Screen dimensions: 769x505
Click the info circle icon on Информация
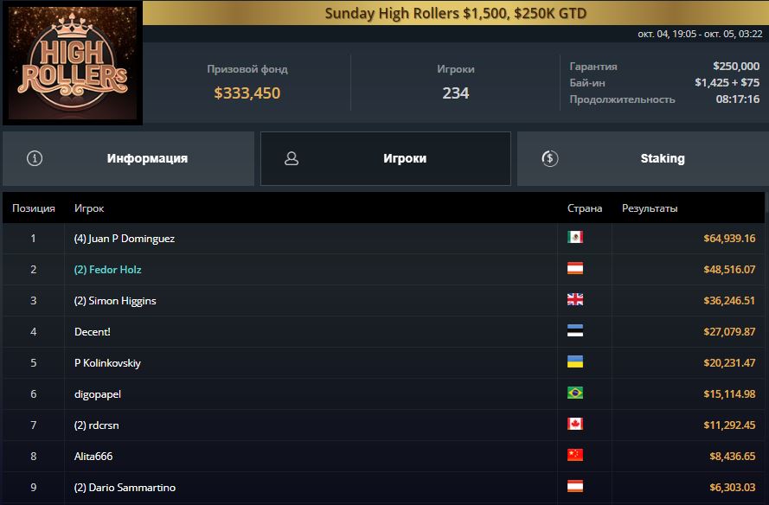point(35,158)
